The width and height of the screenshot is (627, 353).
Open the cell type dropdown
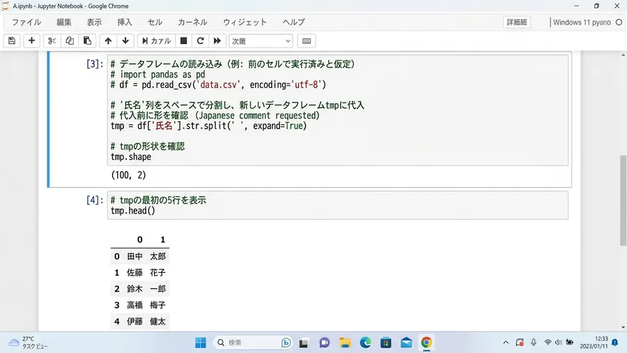[x=261, y=41]
